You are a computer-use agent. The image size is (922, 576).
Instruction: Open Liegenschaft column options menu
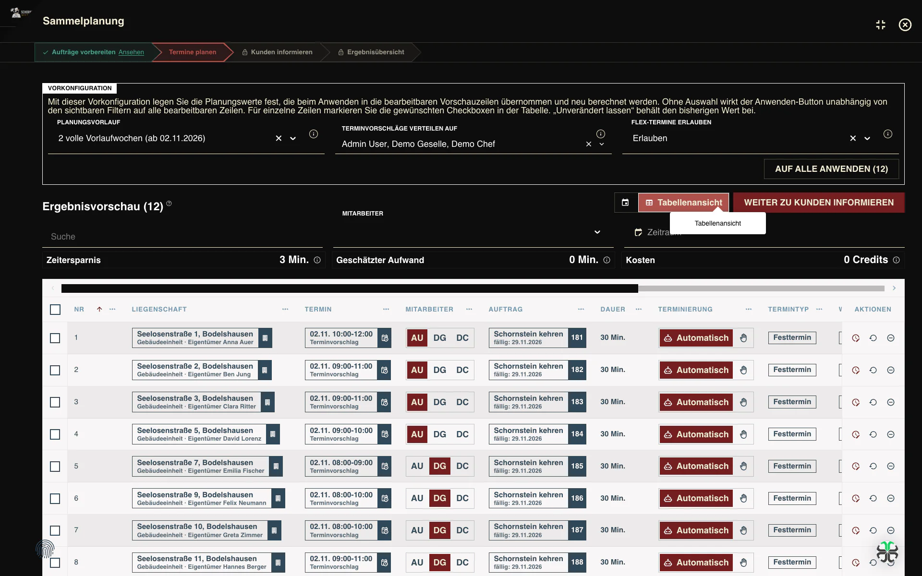point(285,309)
